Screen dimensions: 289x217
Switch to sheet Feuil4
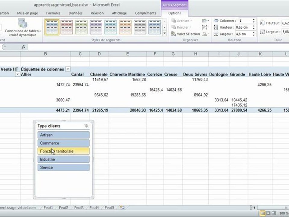click(94, 208)
